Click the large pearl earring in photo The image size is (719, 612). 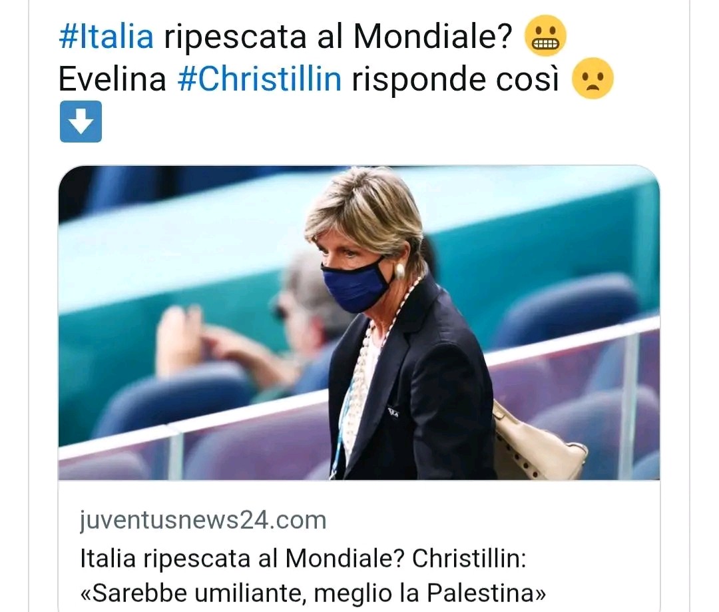[399, 272]
